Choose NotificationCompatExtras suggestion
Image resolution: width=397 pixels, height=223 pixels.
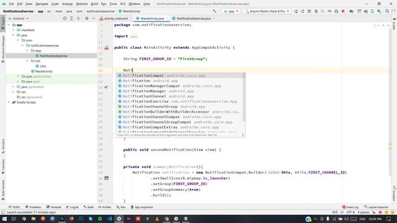coord(179,127)
